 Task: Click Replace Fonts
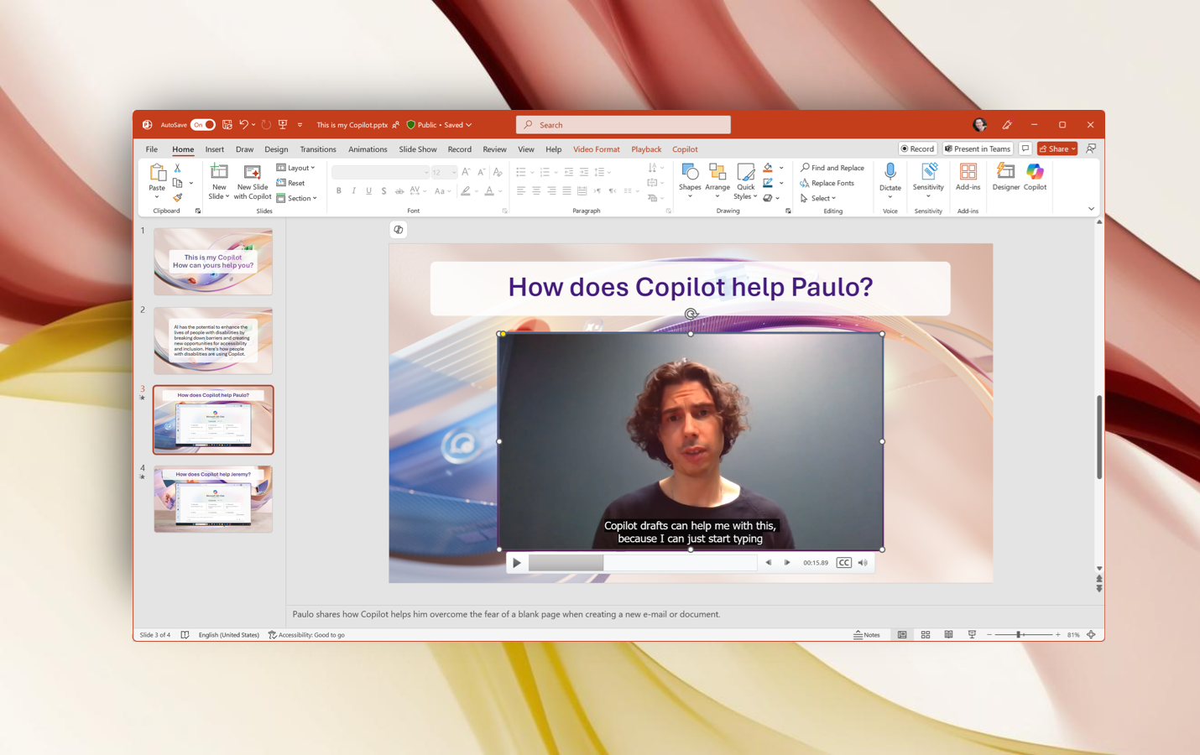click(827, 183)
